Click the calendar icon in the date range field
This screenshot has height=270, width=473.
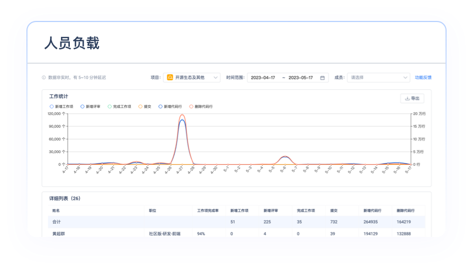click(322, 78)
